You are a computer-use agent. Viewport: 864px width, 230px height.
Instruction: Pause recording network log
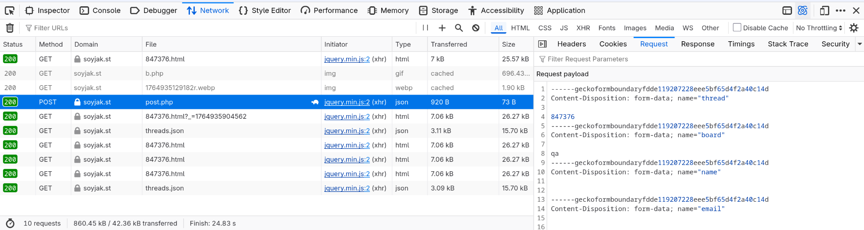pos(425,28)
